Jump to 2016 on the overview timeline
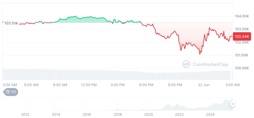This screenshot has width=254, height=118. tap(87, 114)
